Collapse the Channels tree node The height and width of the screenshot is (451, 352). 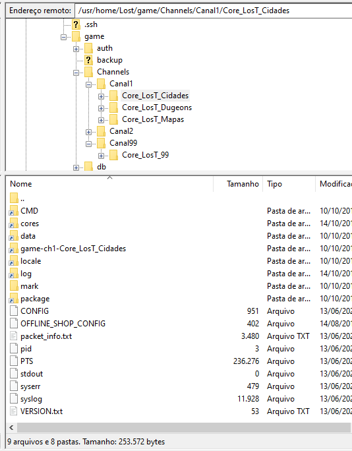(76, 73)
